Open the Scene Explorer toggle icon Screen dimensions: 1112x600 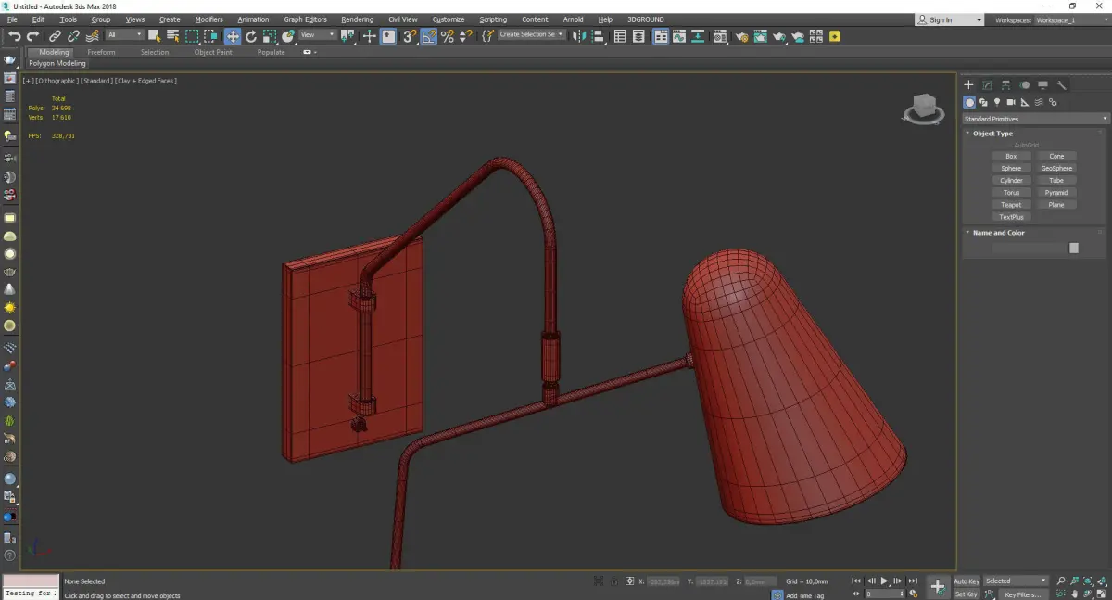620,36
